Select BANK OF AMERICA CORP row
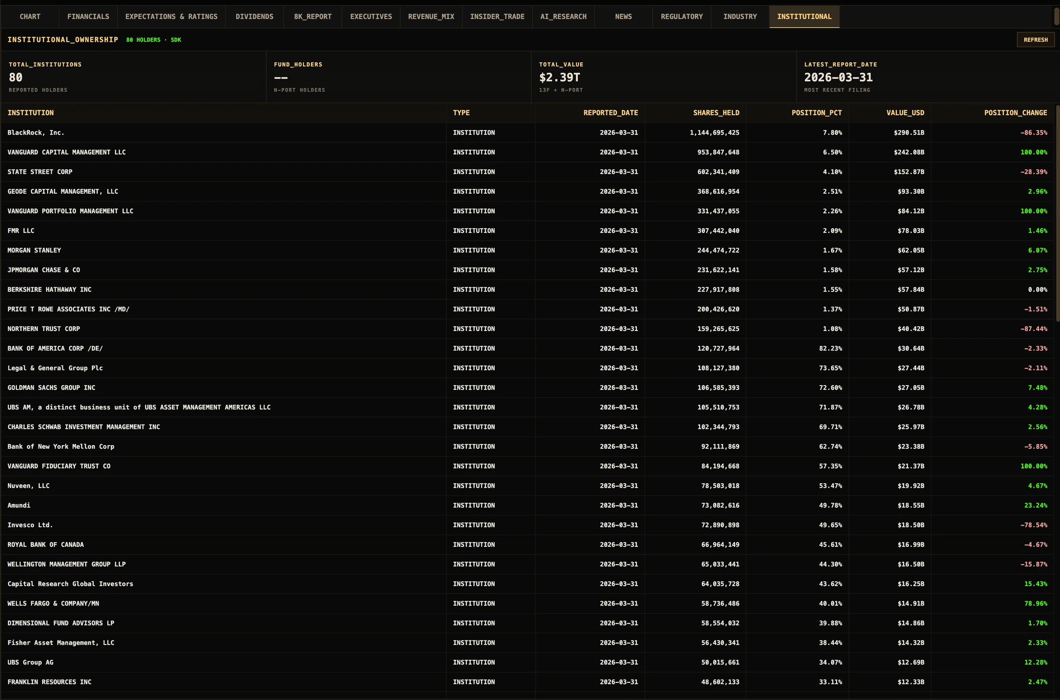This screenshot has height=700, width=1060. 528,349
